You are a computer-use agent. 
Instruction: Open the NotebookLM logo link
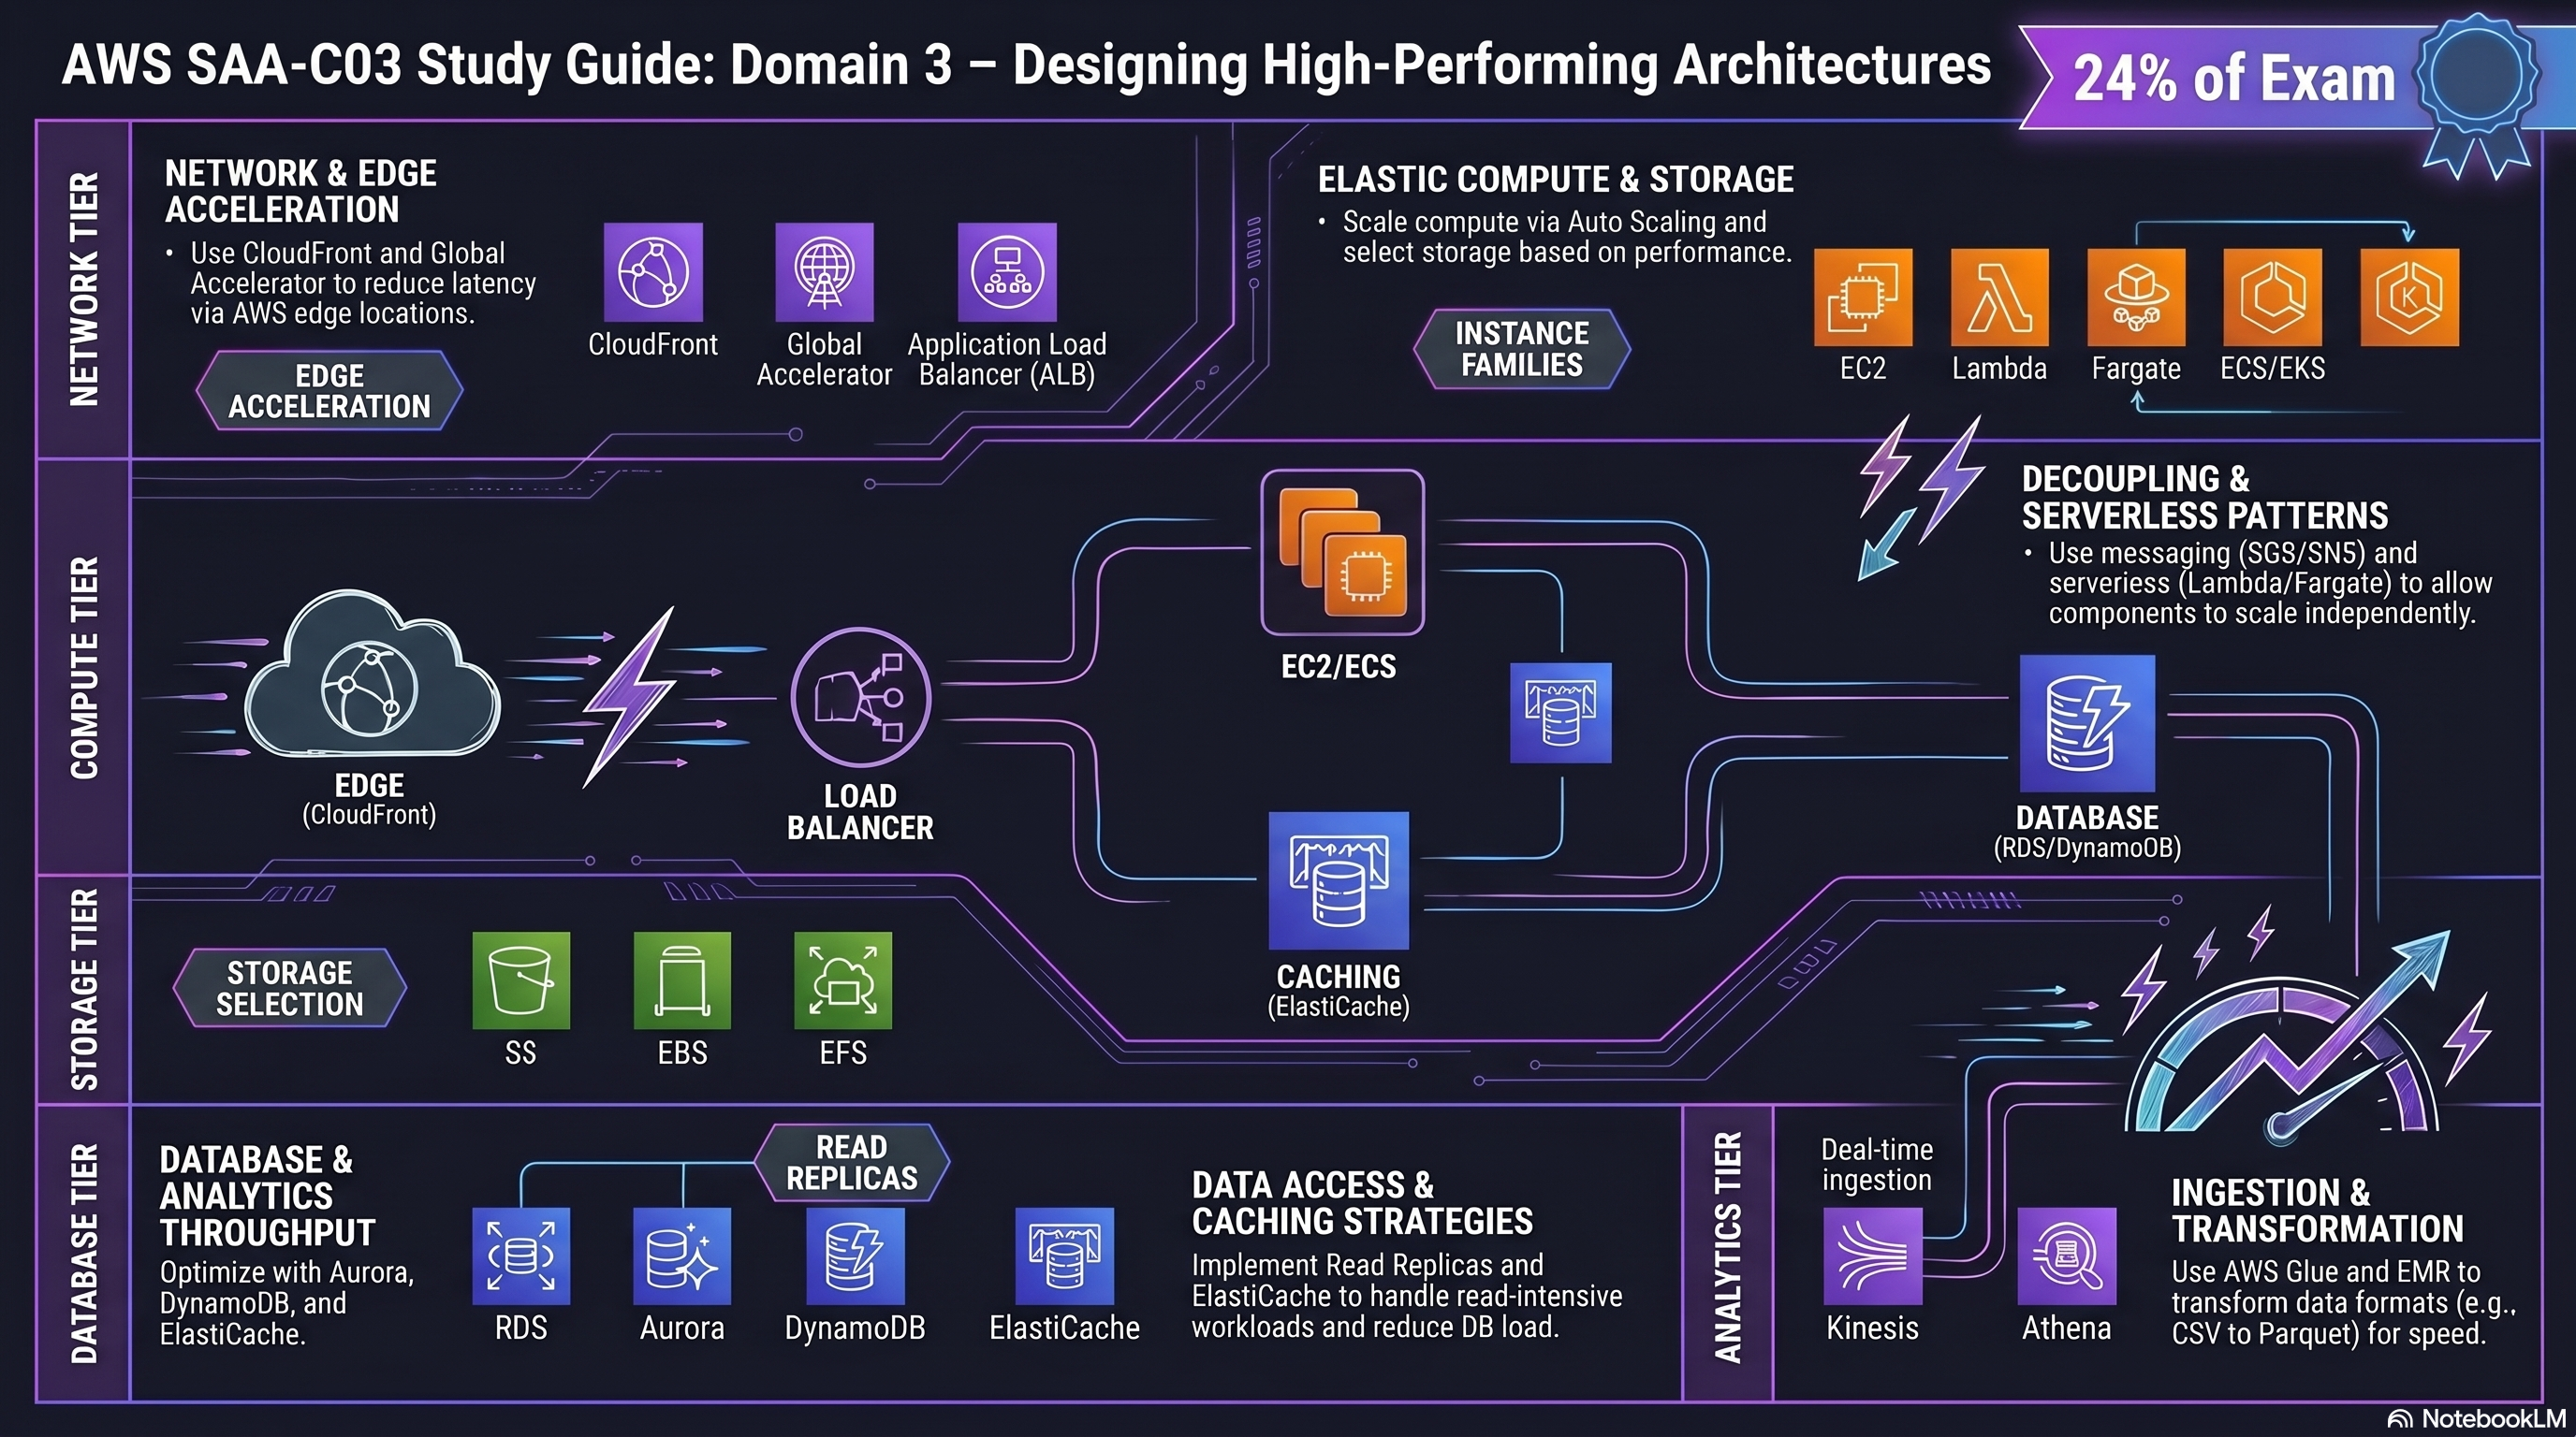click(x=2476, y=1419)
